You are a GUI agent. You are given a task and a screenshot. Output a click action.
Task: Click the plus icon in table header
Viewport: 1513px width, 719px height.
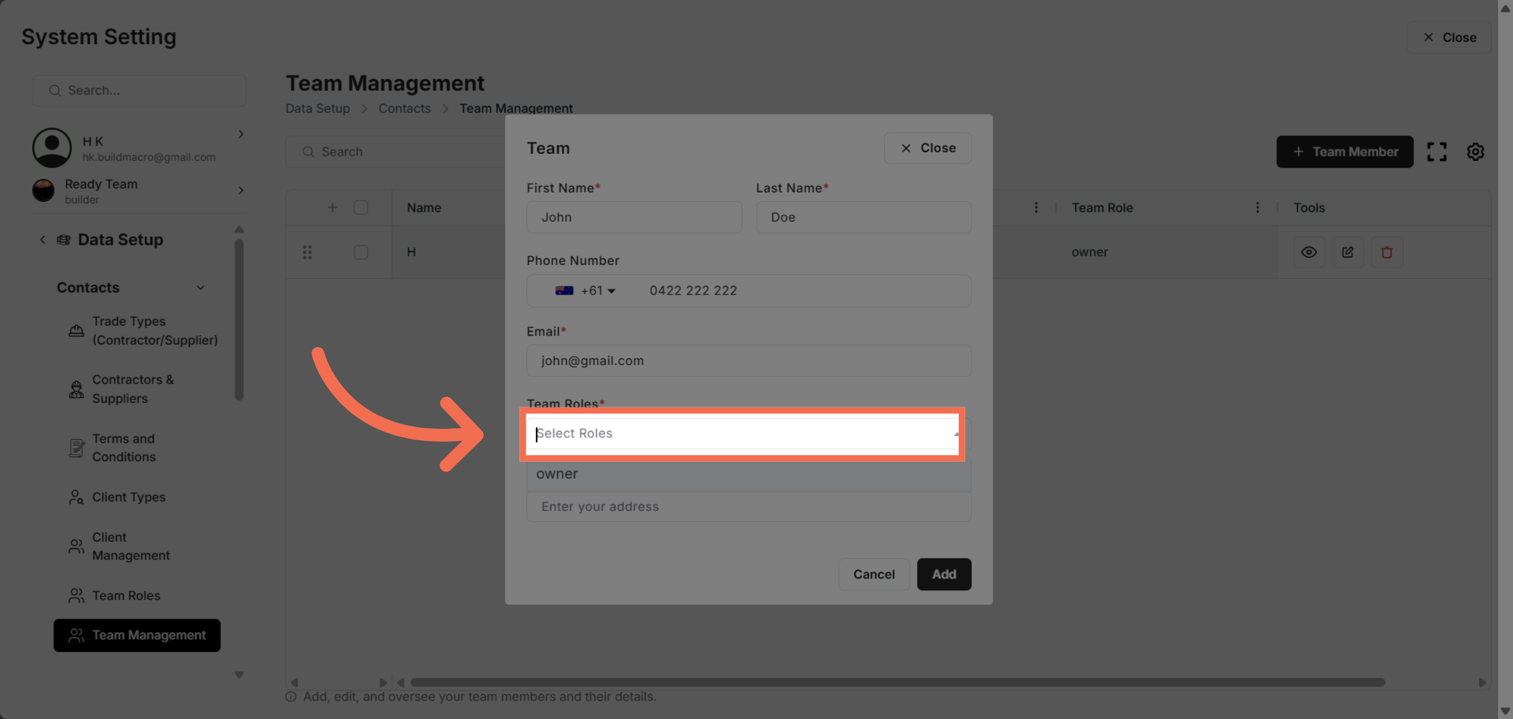pyautogui.click(x=332, y=208)
